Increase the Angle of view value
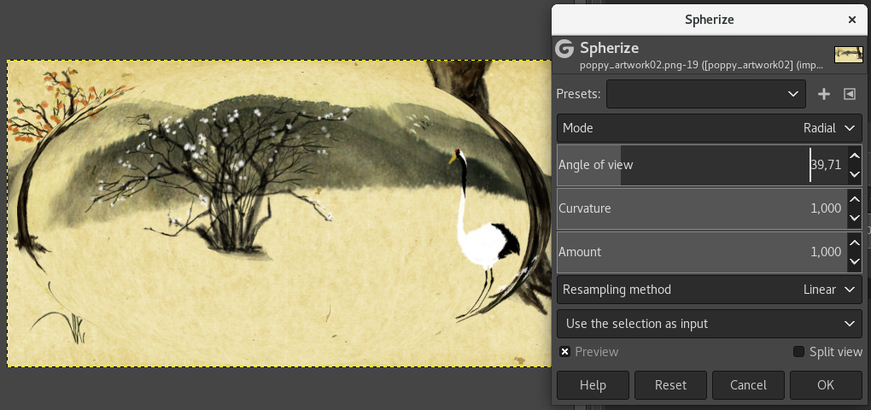871x410 pixels. tap(855, 156)
